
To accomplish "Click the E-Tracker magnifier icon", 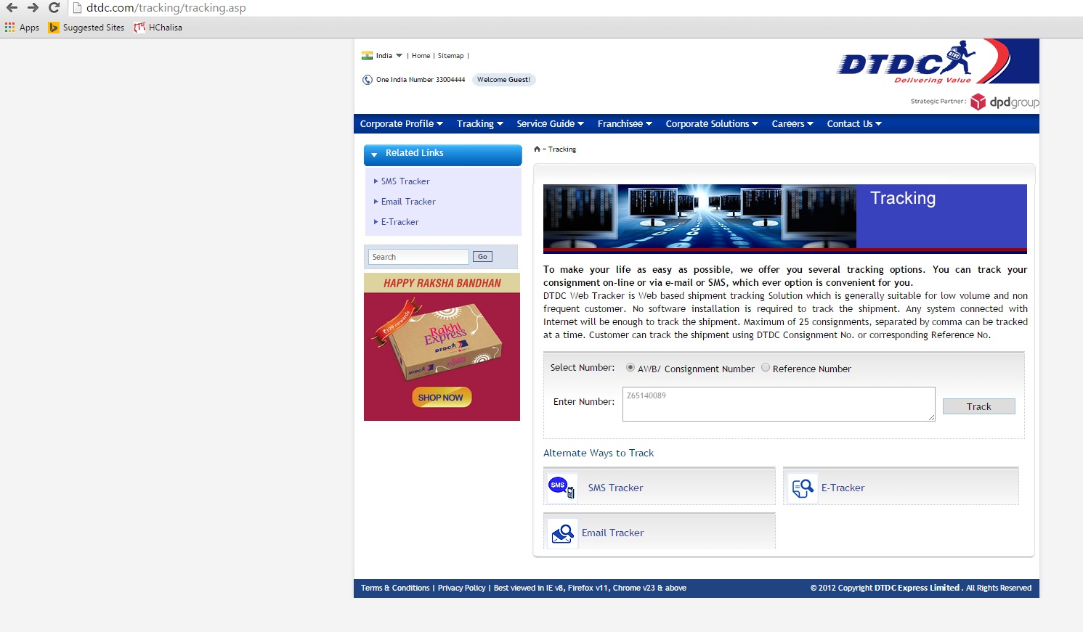I will click(x=803, y=488).
